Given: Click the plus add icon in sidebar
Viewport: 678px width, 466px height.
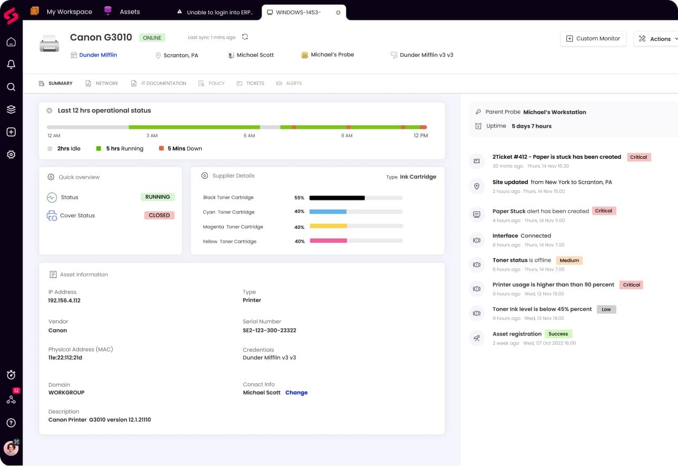Looking at the screenshot, I should (x=11, y=132).
